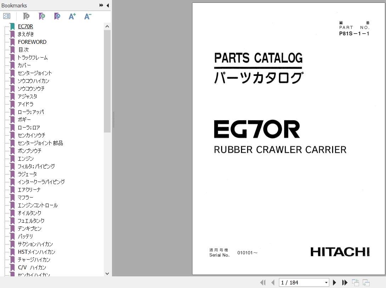Open the page number dropdown arrow
The width and height of the screenshot is (386, 288).
coord(326,283)
